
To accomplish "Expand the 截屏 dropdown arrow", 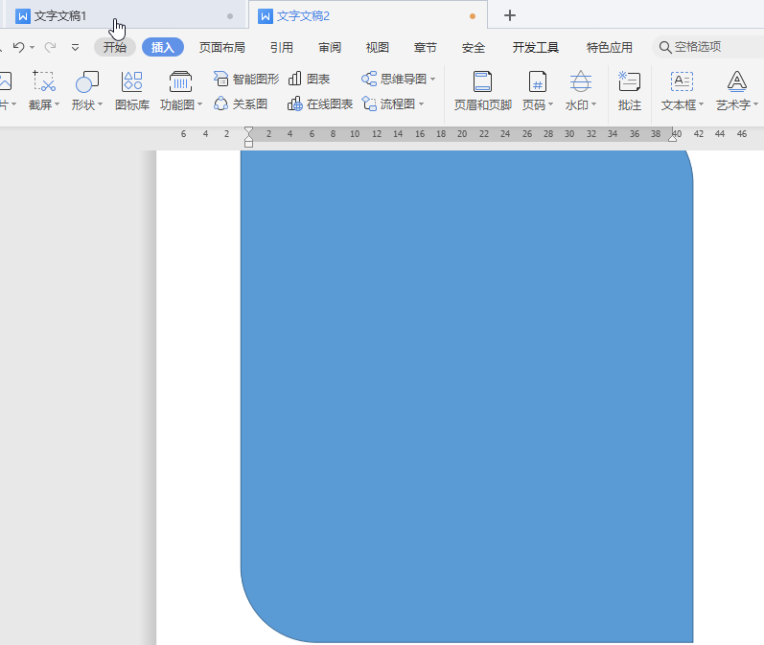I will [x=57, y=104].
